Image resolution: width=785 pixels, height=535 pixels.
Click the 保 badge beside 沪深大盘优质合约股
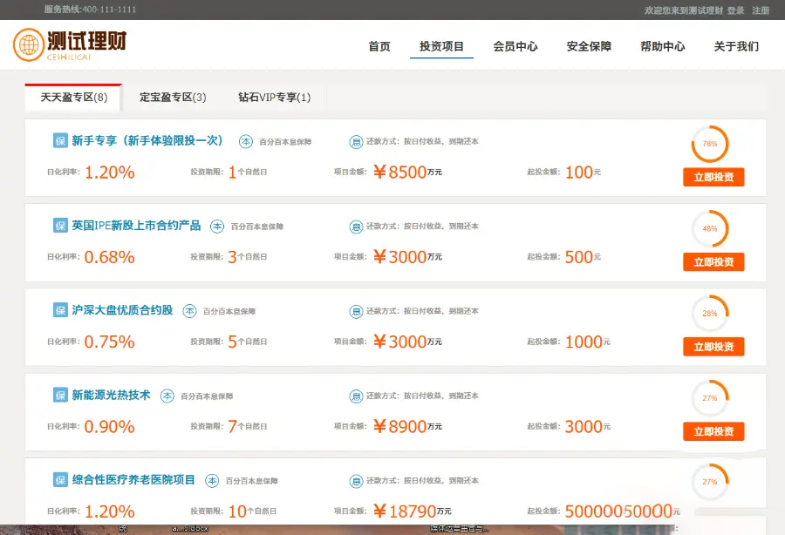pyautogui.click(x=60, y=310)
